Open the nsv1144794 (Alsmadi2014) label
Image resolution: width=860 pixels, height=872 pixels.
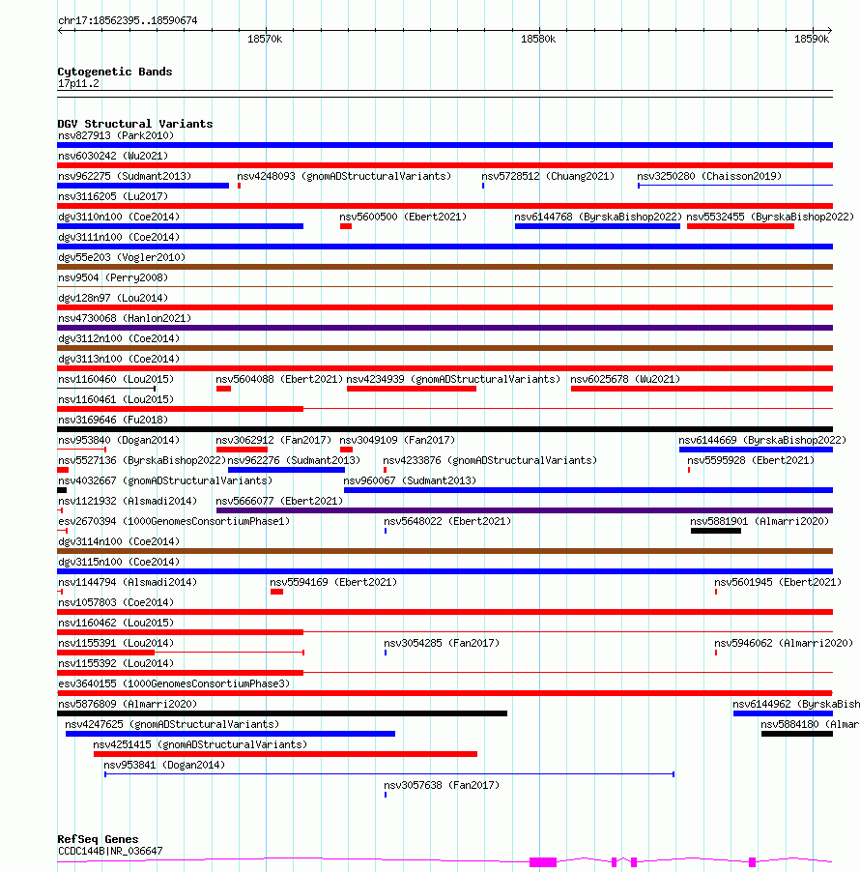[x=128, y=582]
